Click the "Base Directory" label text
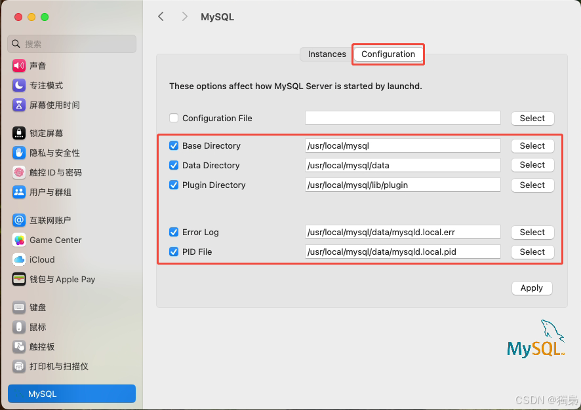581x410 pixels. (211, 146)
